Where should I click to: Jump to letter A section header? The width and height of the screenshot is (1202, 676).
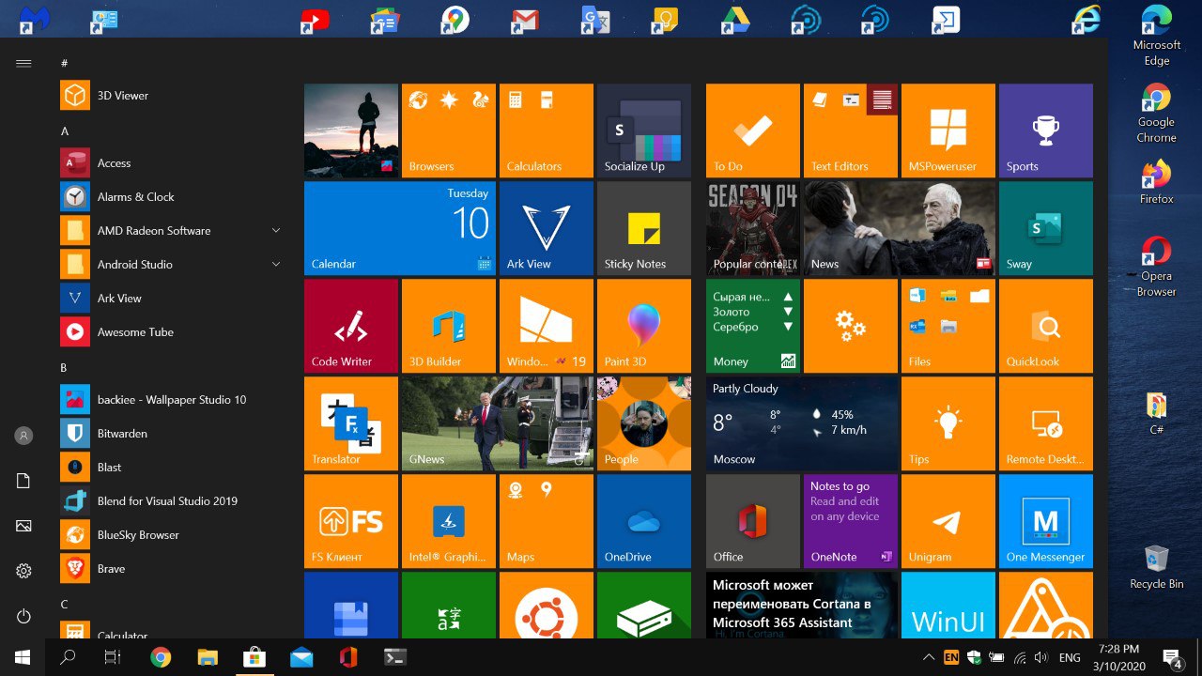pyautogui.click(x=65, y=131)
